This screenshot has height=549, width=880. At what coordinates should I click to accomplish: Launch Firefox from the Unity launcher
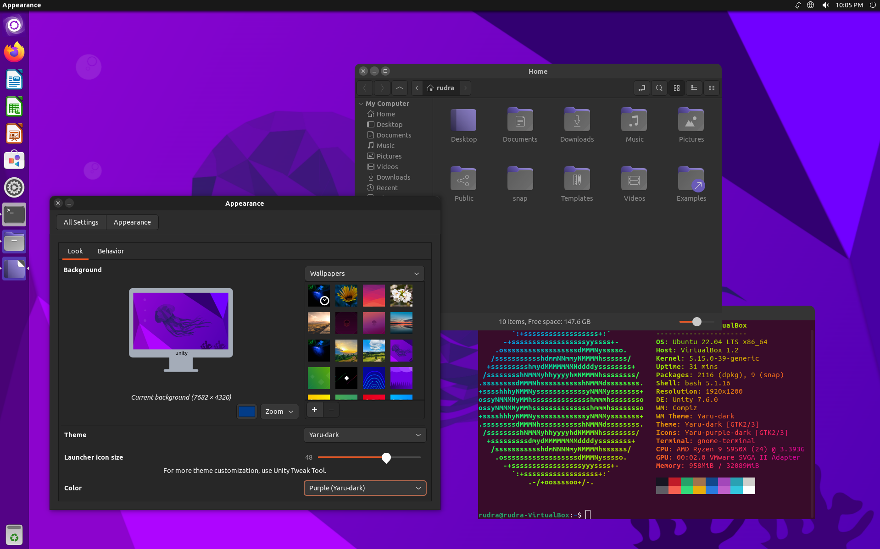14,52
